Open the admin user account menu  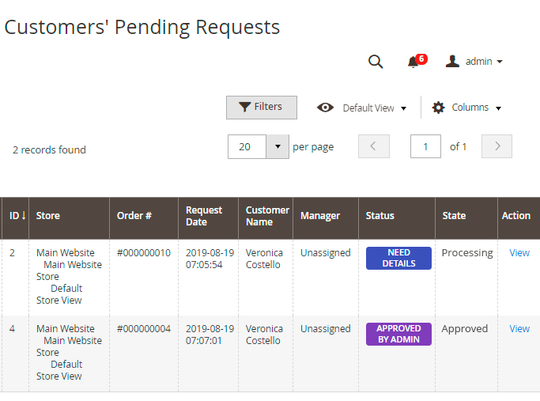474,62
